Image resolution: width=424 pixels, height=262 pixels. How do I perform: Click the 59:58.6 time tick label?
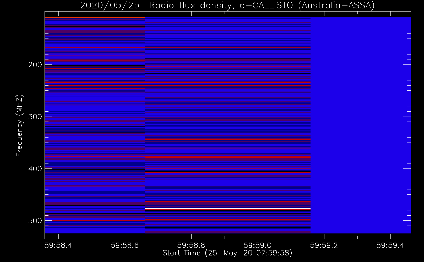125,245
